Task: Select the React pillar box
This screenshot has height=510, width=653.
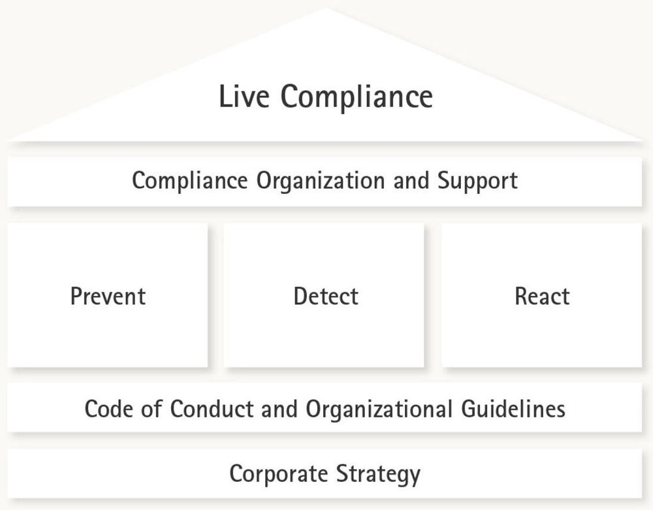Action: [x=542, y=295]
